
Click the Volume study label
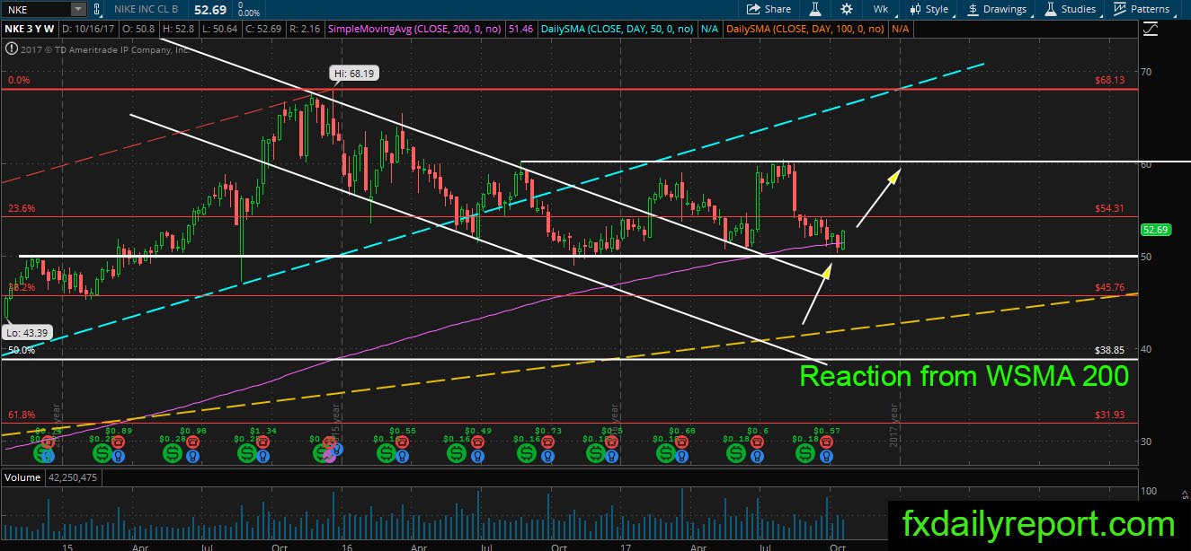(22, 477)
